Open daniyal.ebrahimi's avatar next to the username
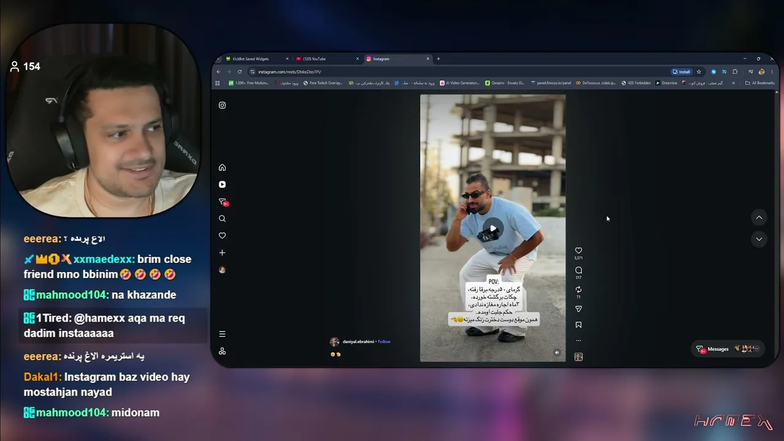The height and width of the screenshot is (441, 784). coord(334,342)
